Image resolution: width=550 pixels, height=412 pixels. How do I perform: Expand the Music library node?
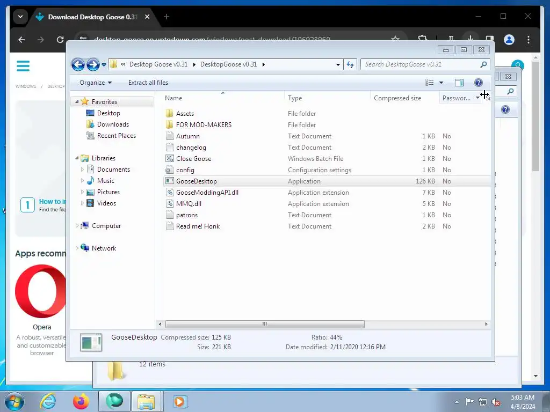(x=82, y=181)
